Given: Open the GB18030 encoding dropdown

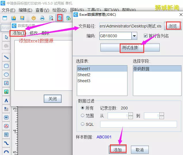Looking at the screenshot, I should [134, 36].
